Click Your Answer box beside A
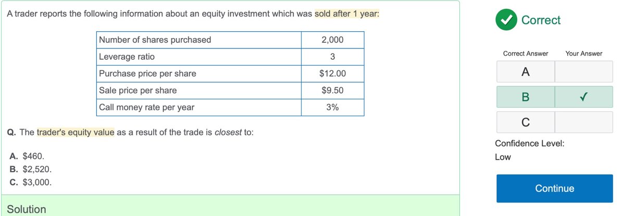This screenshot has height=216, width=625. (584, 72)
